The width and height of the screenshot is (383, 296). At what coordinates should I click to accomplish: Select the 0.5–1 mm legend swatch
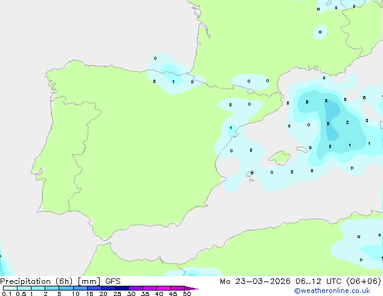click(24, 288)
